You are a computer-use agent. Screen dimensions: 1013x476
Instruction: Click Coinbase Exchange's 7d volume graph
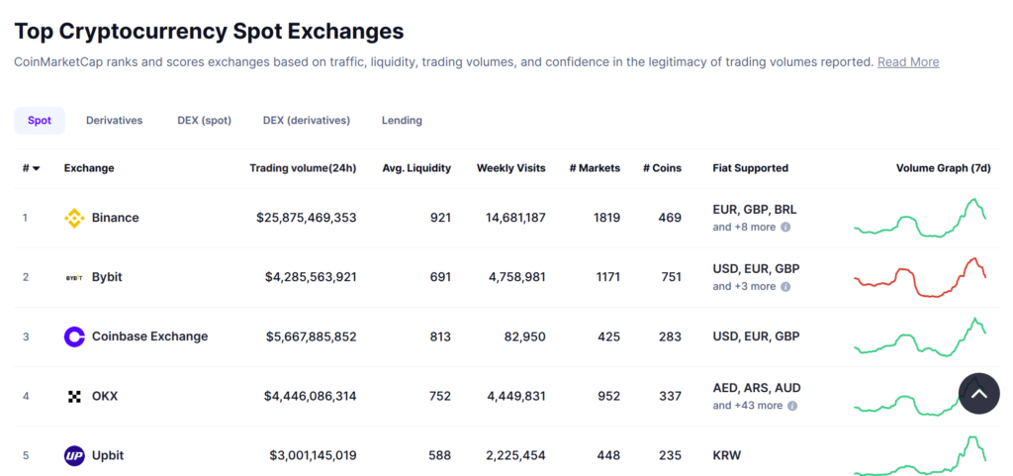920,337
